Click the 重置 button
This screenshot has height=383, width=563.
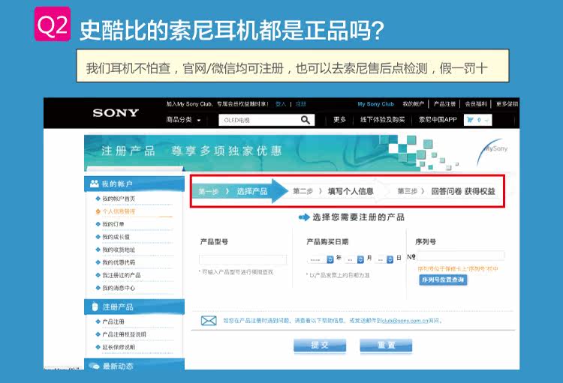[386, 346]
